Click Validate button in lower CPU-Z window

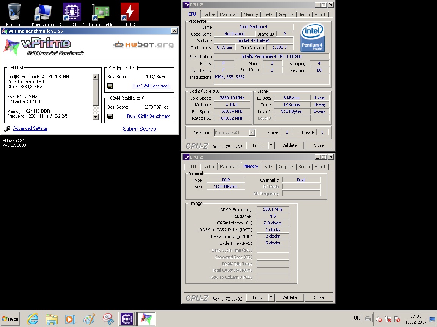(x=289, y=297)
